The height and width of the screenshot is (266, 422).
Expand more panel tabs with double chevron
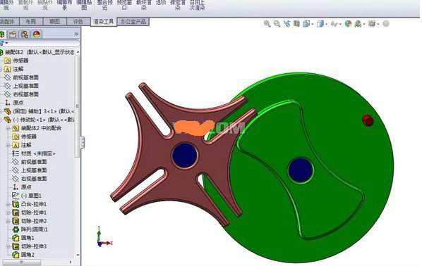coord(76,34)
